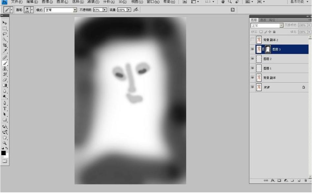Screen dimensions: 312x194
Task: Select the 图层 3 layer mask thumbnail
Action: [x=268, y=49]
